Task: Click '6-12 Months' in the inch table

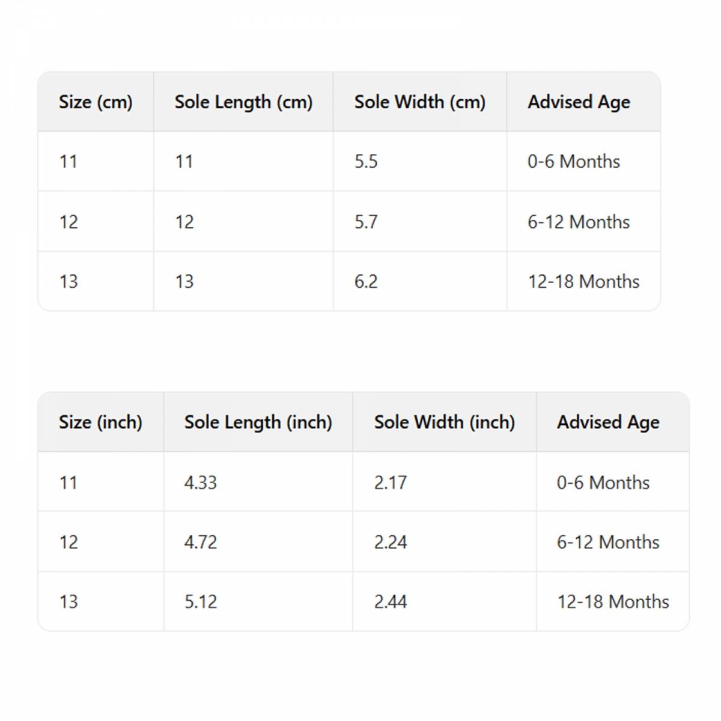Action: (607, 542)
